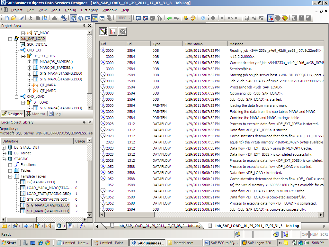The height and width of the screenshot is (247, 329).
Task: Click the Project Area scroll down arrow
Action: tap(90, 108)
